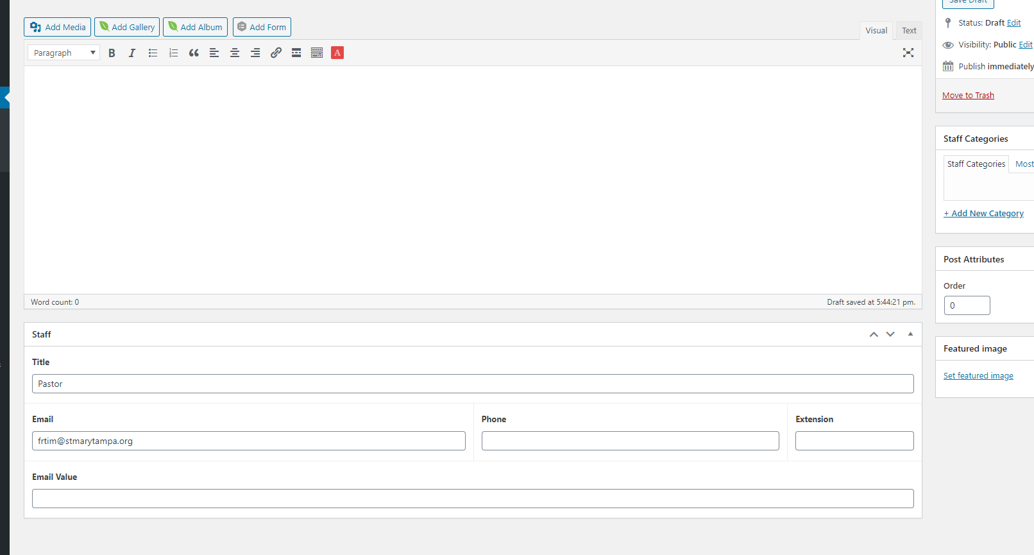This screenshot has width=1034, height=555.
Task: Enable distraction-free fullscreen mode
Action: pyautogui.click(x=908, y=53)
